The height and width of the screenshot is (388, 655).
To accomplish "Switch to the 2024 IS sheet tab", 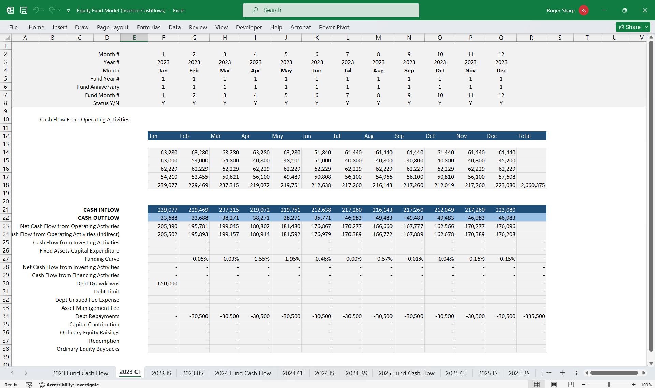I will 325,373.
